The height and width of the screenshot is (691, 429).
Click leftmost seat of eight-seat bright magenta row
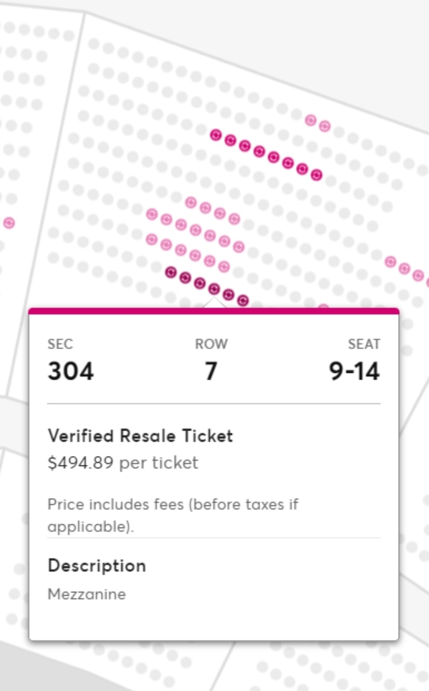point(215,135)
